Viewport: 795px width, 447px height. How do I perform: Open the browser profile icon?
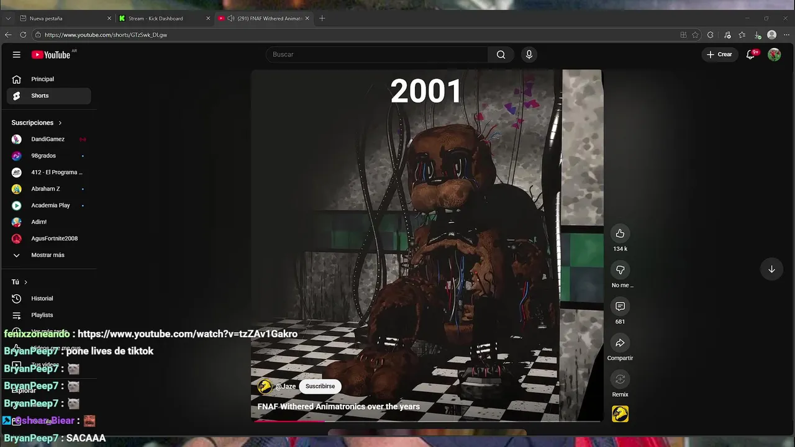(772, 35)
